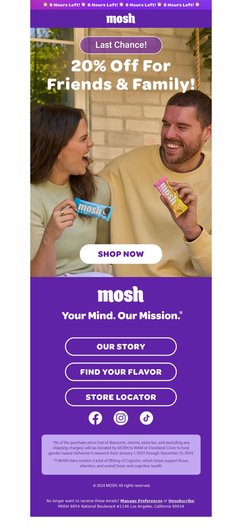Click the large mosh logo above tagline
This screenshot has height=531, width=242.
coord(121,294)
